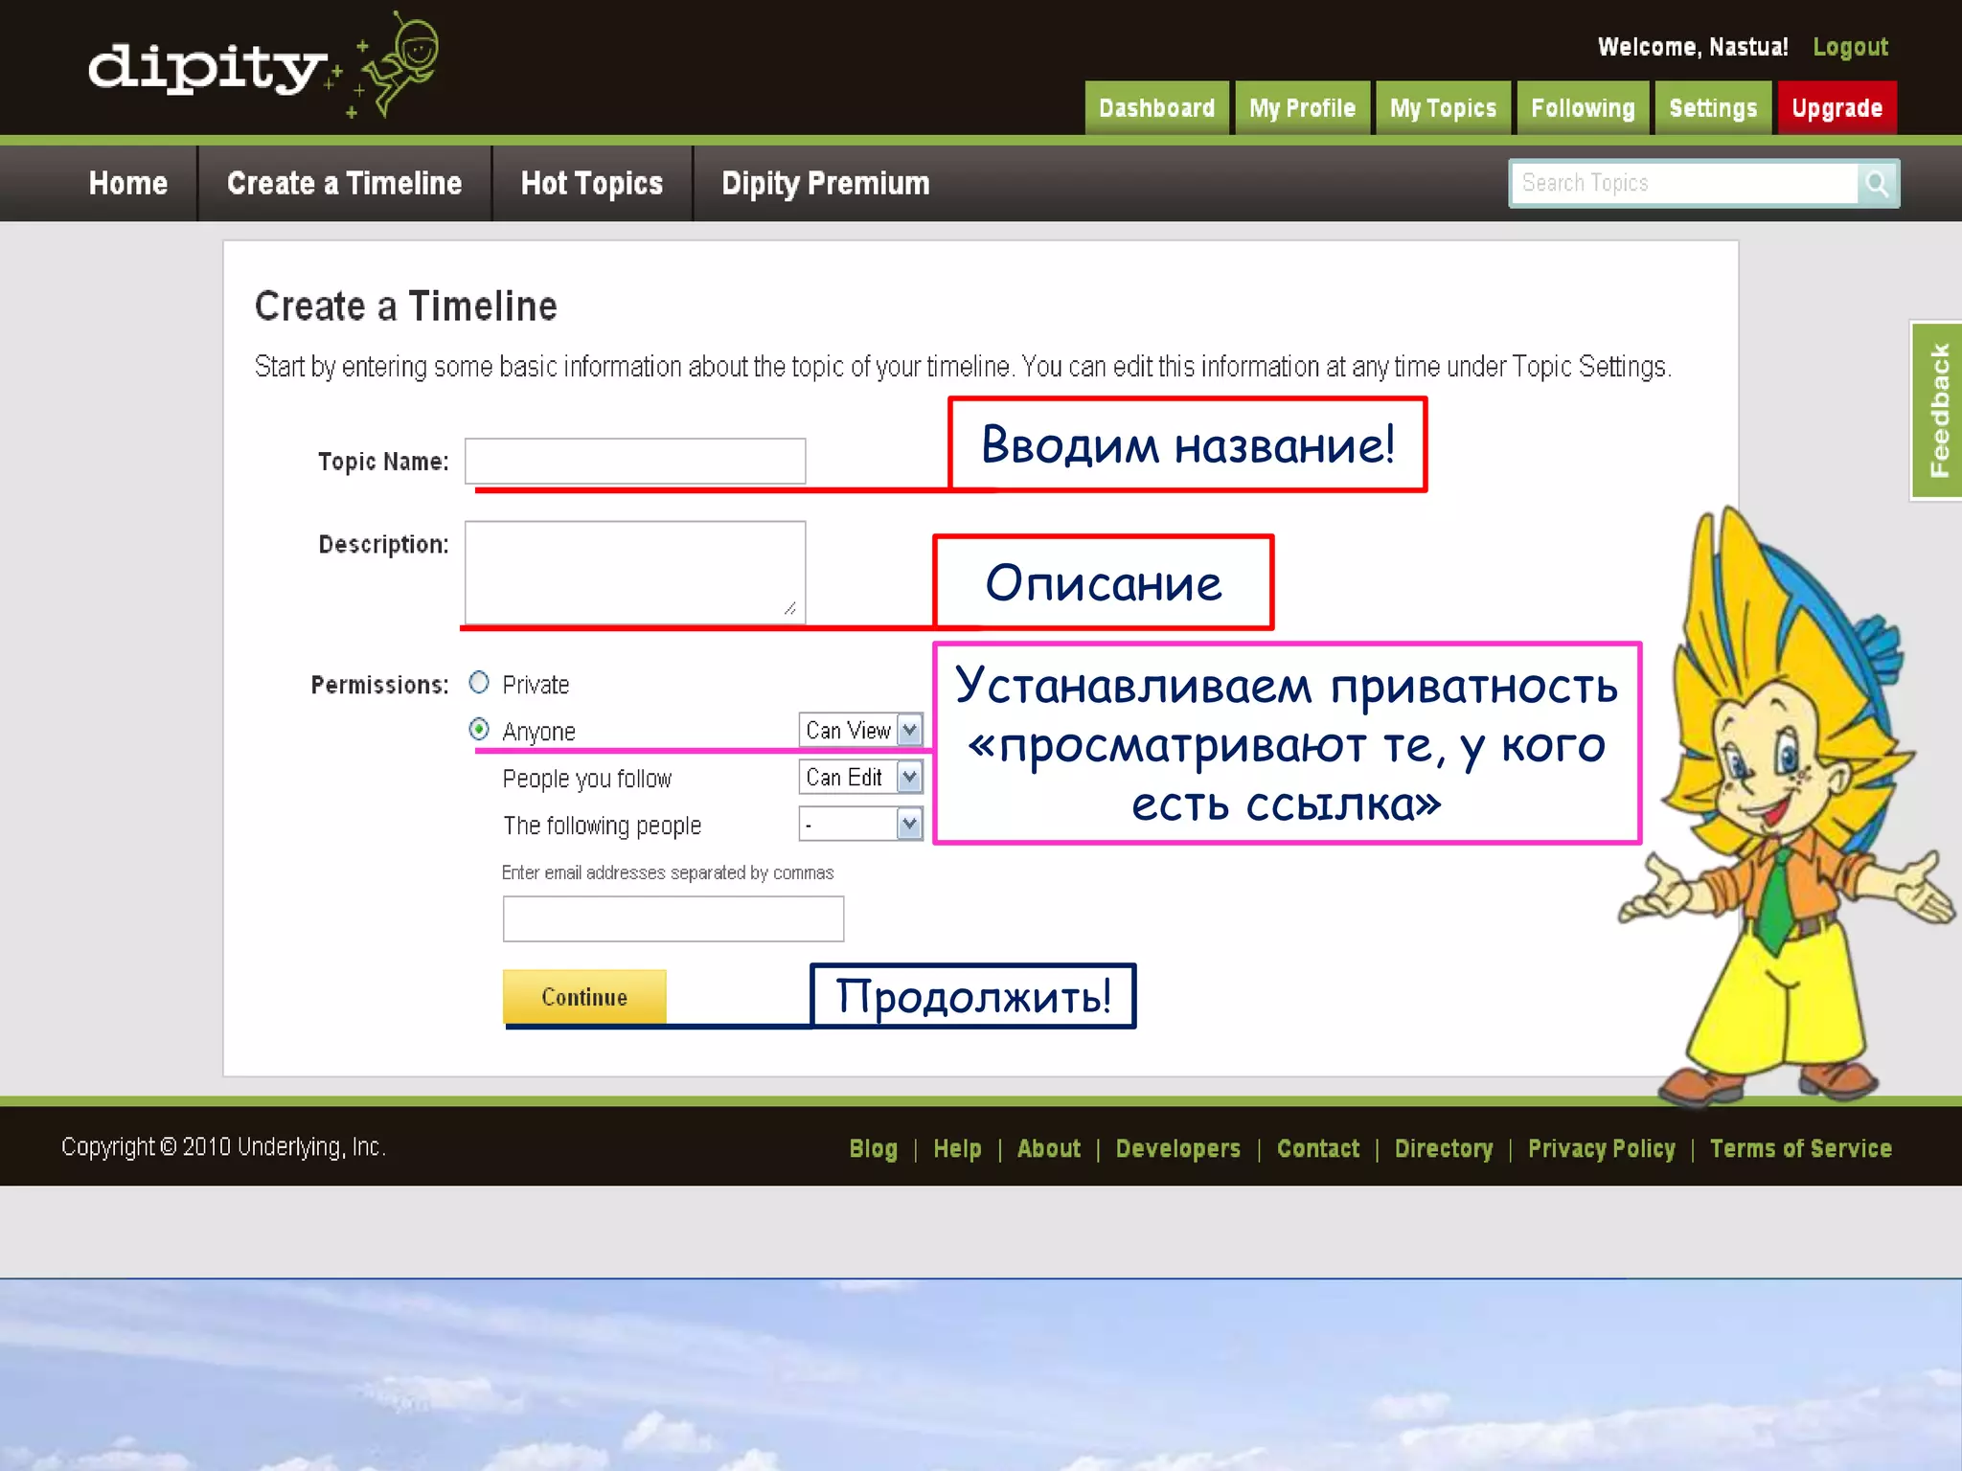Click the red Upgrade tab
Viewport: 1962px width, 1471px height.
[x=1837, y=108]
